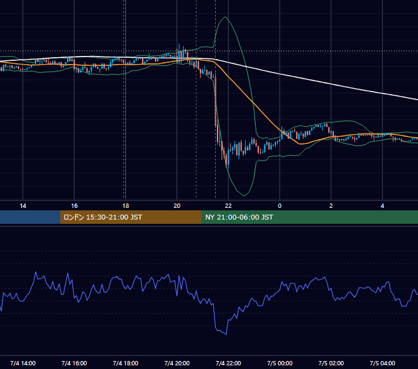Click the oscillator's lowest point near 22:00
The width and height of the screenshot is (418, 369).
pos(226,334)
